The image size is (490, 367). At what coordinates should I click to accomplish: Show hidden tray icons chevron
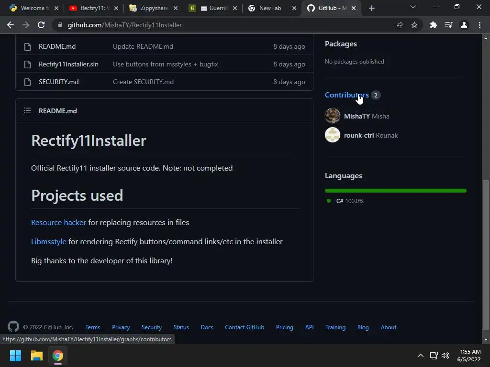coord(421,356)
